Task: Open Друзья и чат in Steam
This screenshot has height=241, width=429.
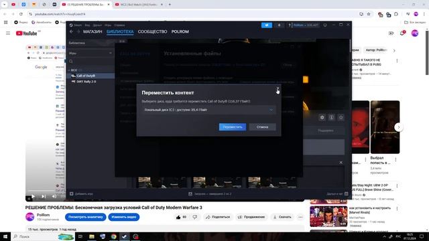Action: (337, 193)
